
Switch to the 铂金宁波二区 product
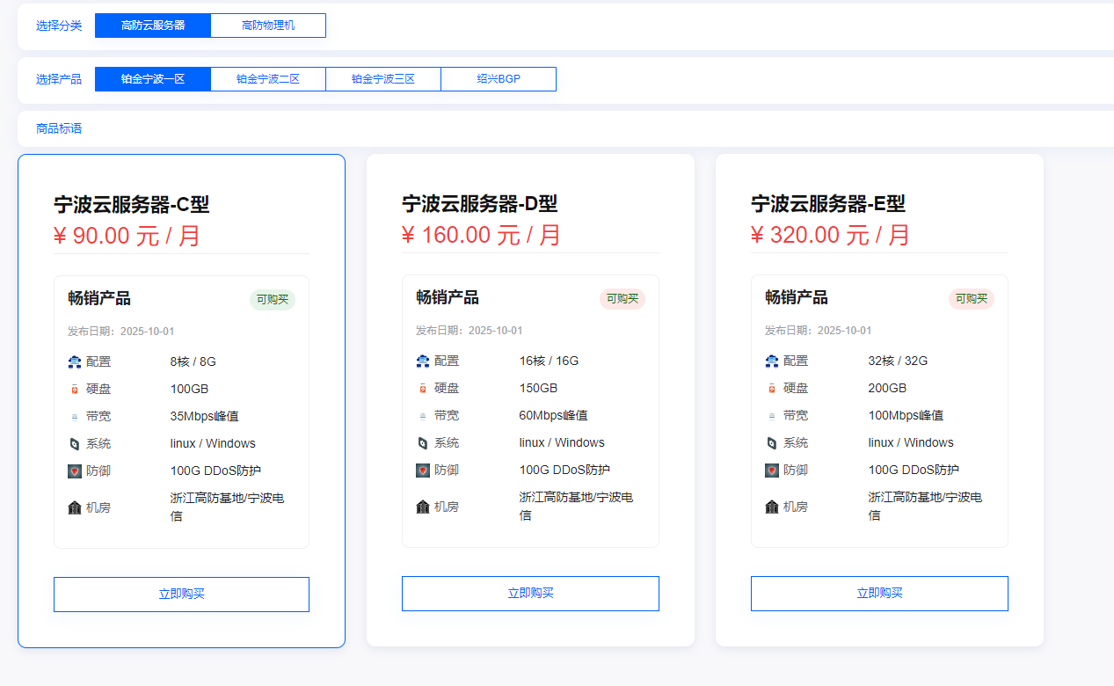[268, 79]
